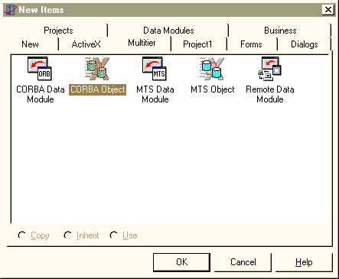Switch to the Projects tab
Image resolution: width=339 pixels, height=279 pixels.
point(58,31)
